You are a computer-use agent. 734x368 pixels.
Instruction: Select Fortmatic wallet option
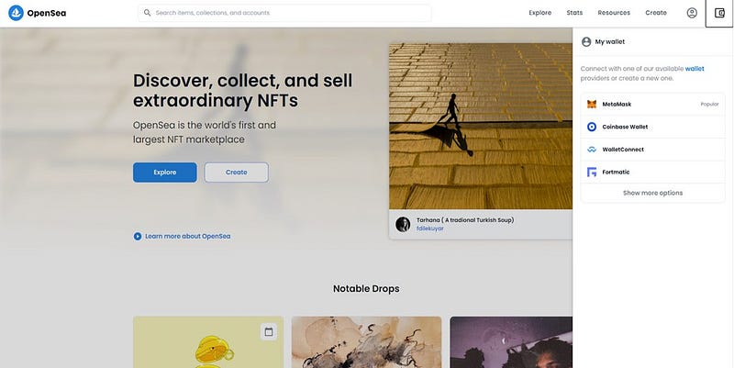[x=652, y=172]
